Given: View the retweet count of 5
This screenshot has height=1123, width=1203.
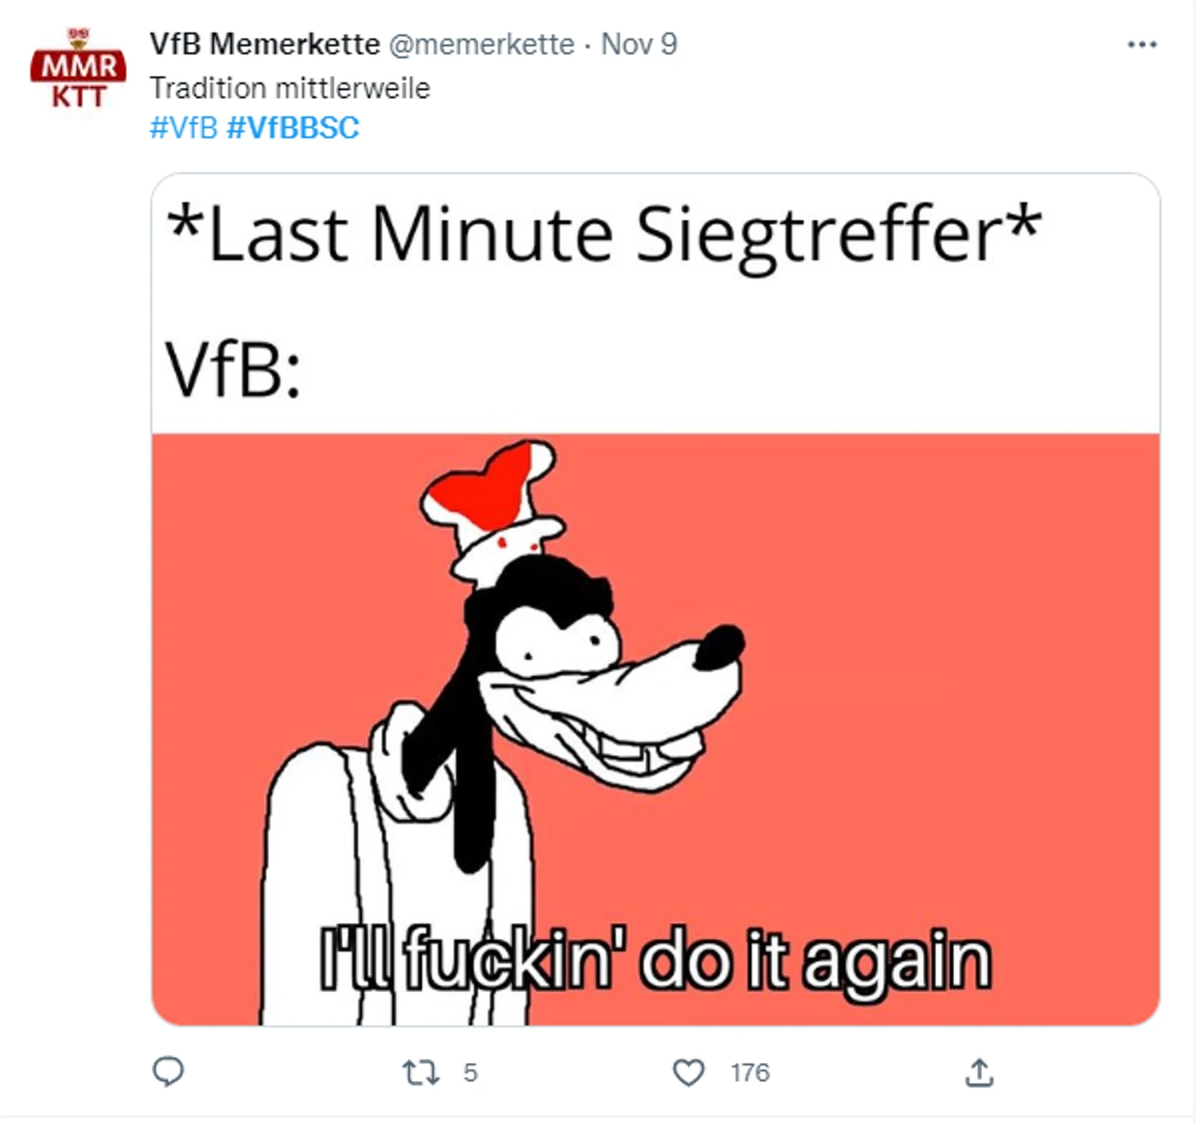Looking at the screenshot, I should (x=470, y=1073).
